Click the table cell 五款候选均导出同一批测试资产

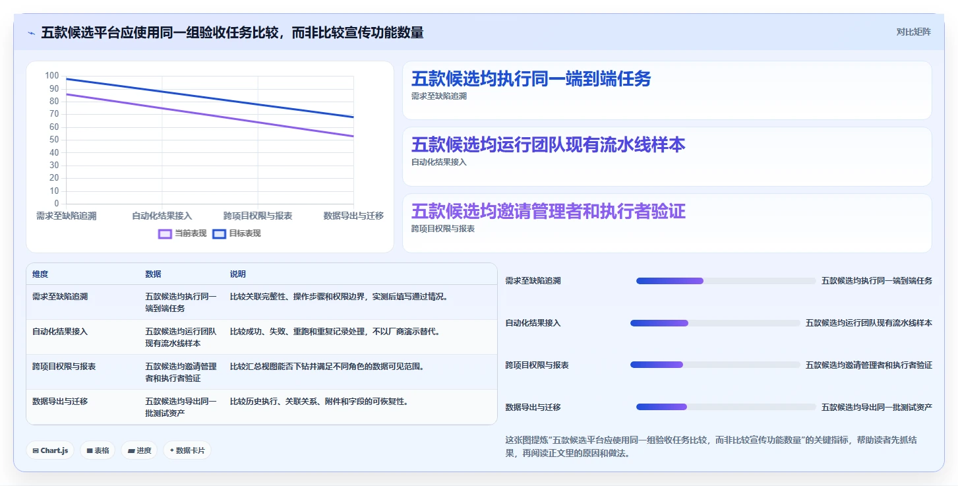(x=181, y=407)
